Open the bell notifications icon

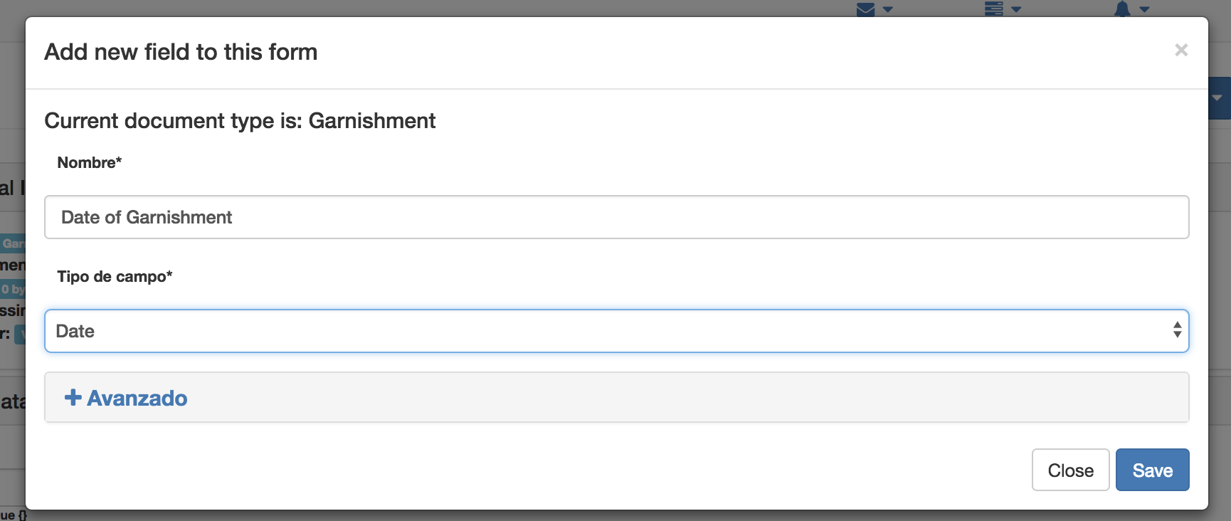pyautogui.click(x=1122, y=9)
